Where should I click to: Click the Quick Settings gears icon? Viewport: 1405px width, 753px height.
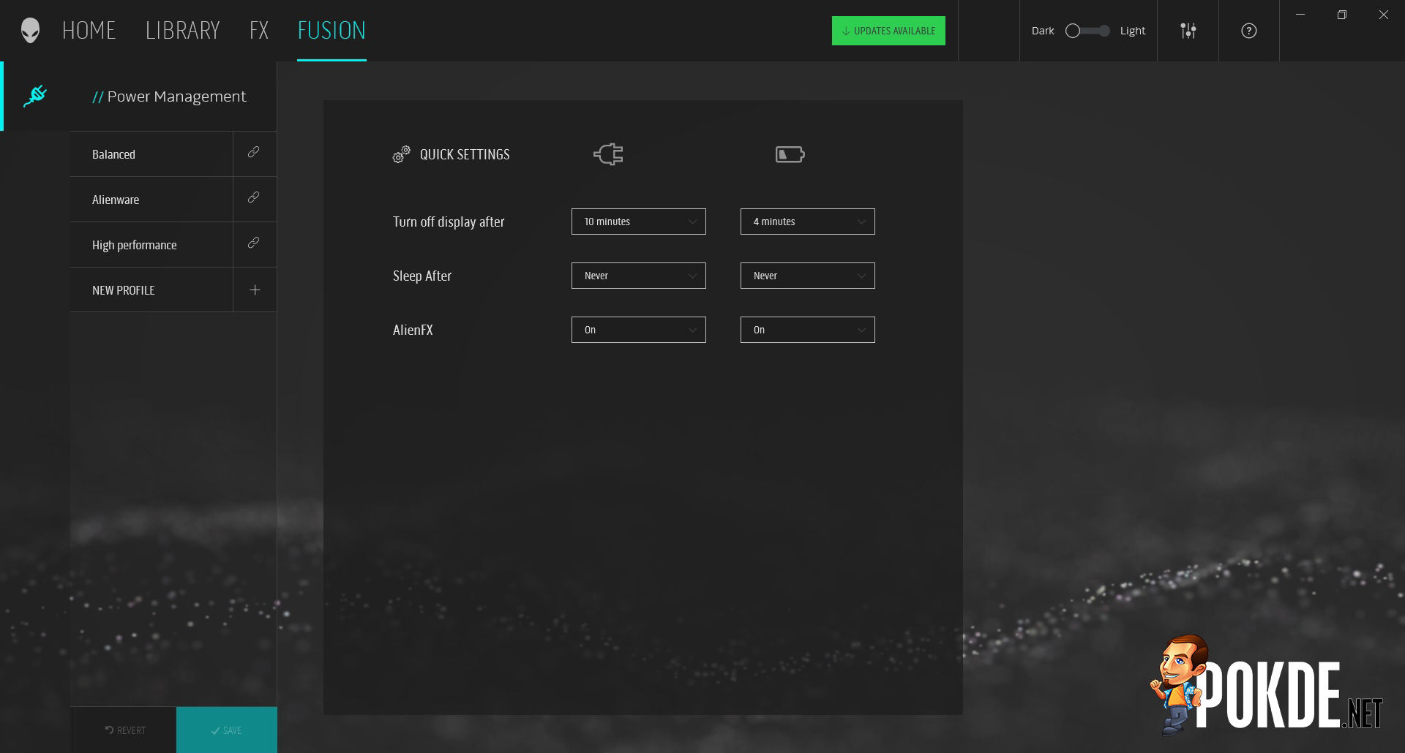(x=401, y=154)
